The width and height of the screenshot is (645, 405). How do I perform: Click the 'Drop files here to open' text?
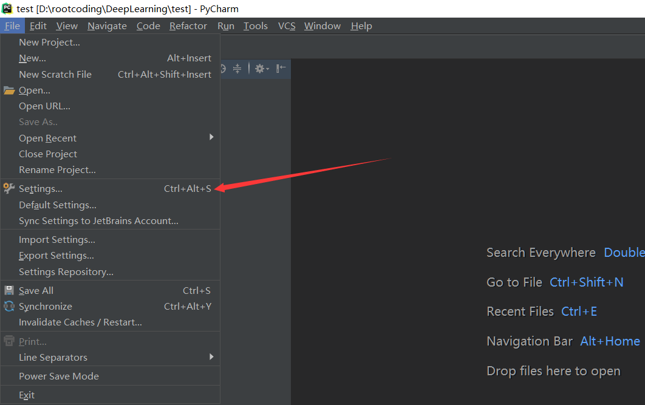click(x=553, y=371)
